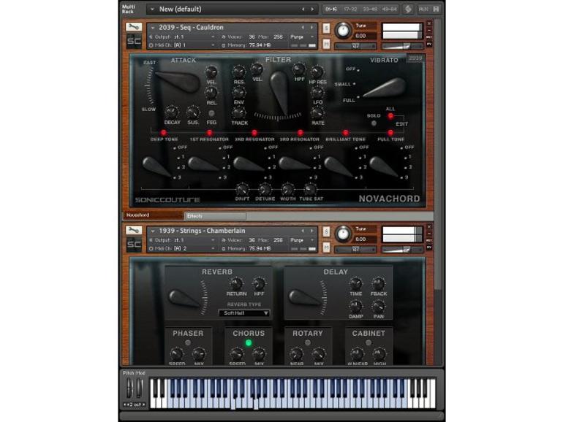This screenshot has height=422, width=563.
Task: Go to next preset of 1939 - Strings - Chamberlain
Action: click(x=311, y=231)
